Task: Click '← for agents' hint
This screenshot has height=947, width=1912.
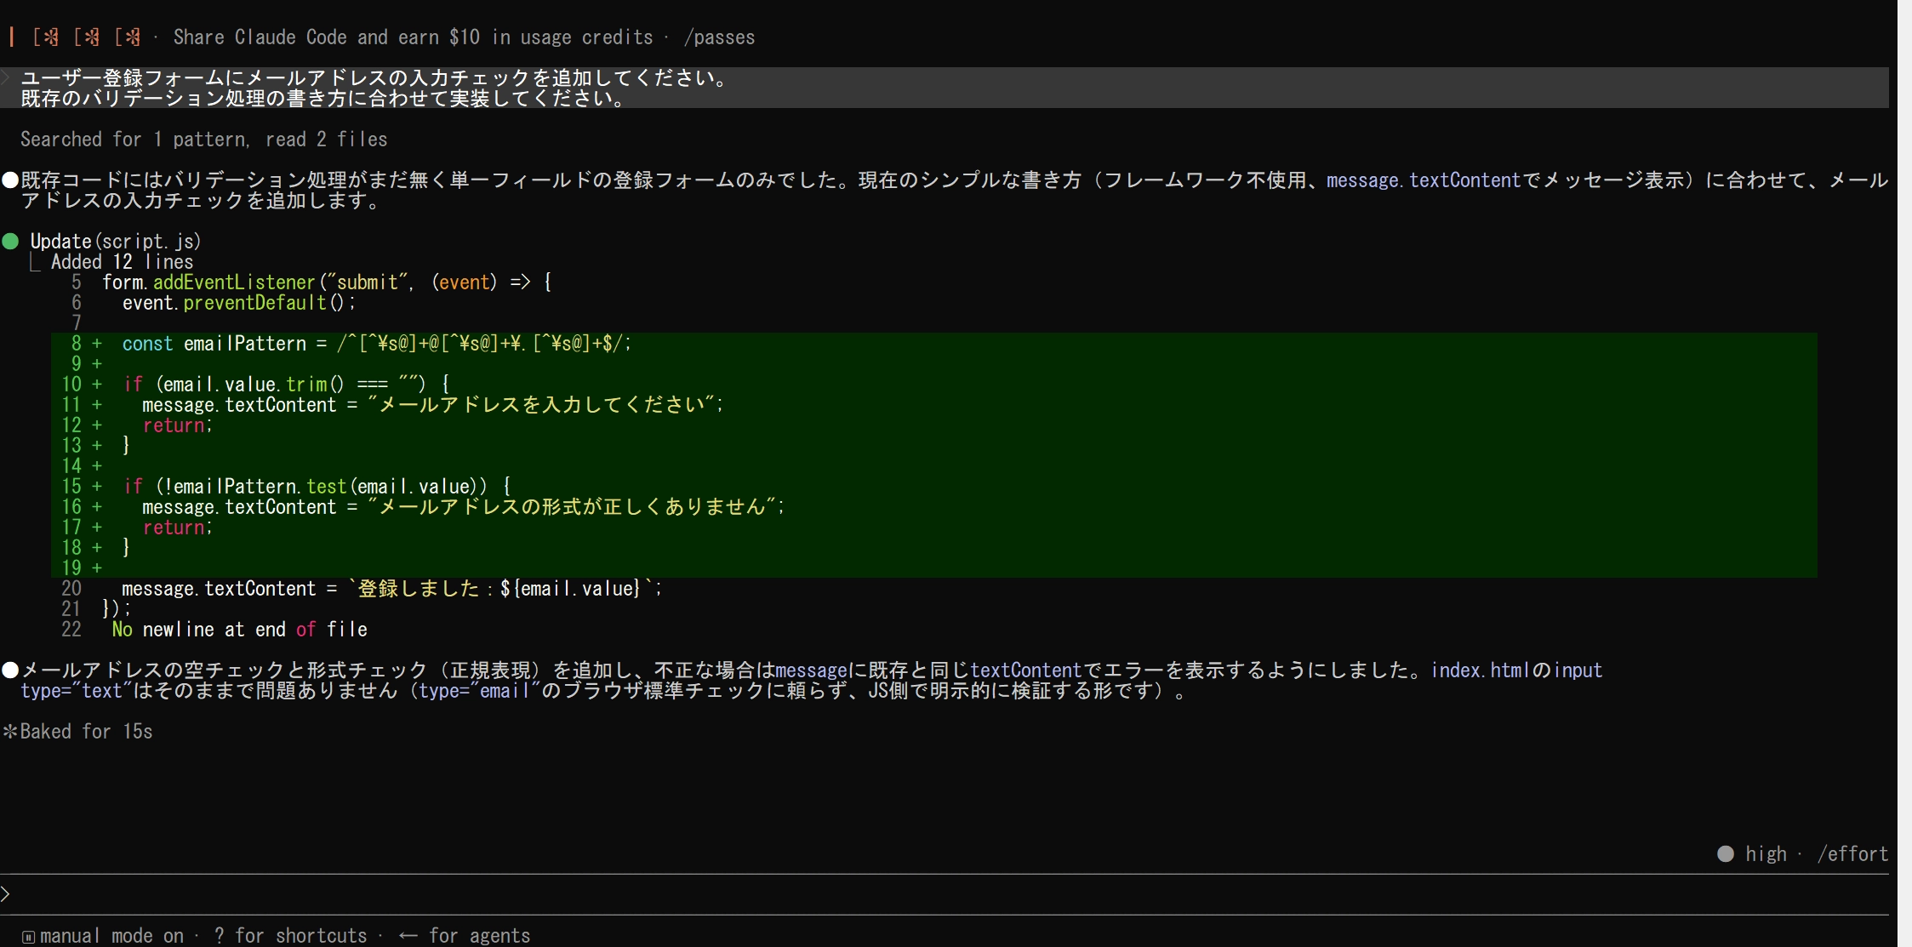Action: pos(465,936)
